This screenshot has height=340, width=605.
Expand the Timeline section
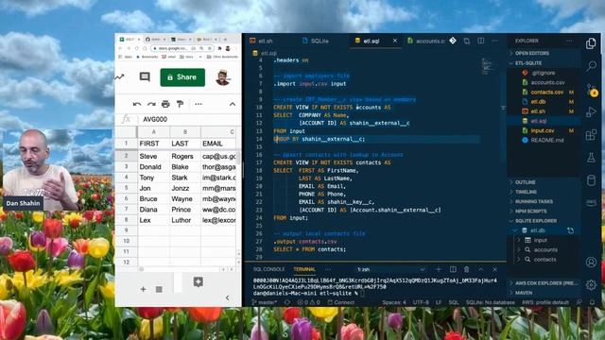(x=526, y=192)
